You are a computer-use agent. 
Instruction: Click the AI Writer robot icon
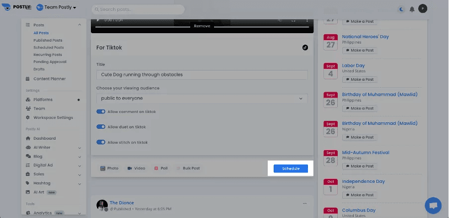28,148
